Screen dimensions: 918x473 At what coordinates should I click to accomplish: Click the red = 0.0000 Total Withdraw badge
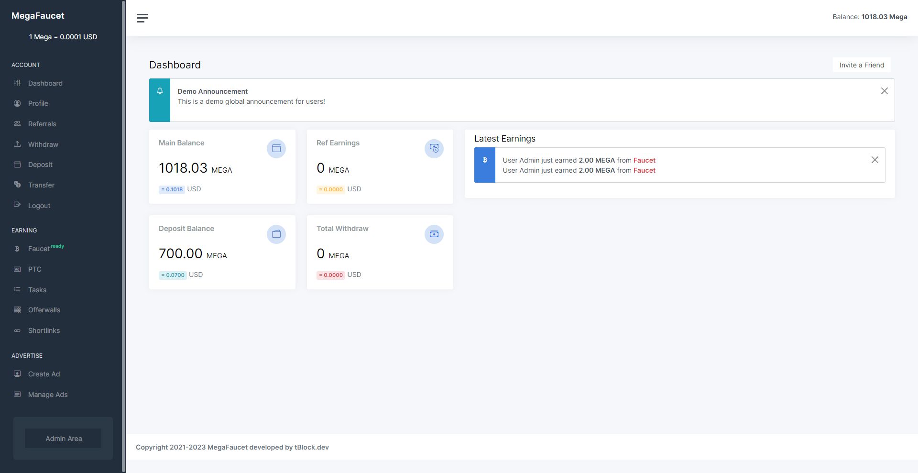coord(331,275)
